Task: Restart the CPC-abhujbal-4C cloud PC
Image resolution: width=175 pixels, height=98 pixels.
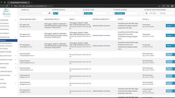Action: click(x=169, y=46)
